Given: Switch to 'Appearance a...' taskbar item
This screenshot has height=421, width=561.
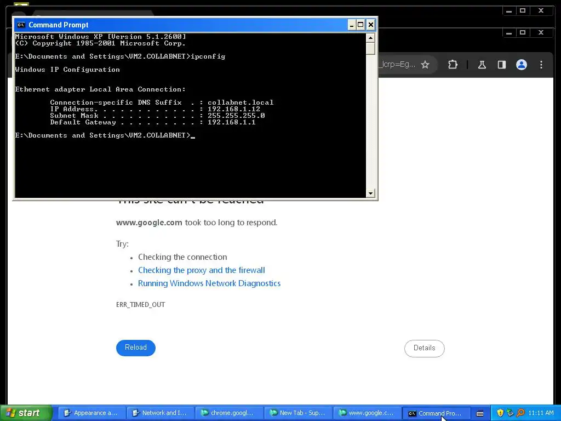Looking at the screenshot, I should [91, 413].
